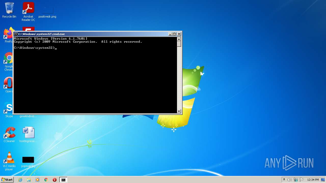Open the volume speaker tray icon
Screen dimensions: 326x183
click(x=290, y=180)
